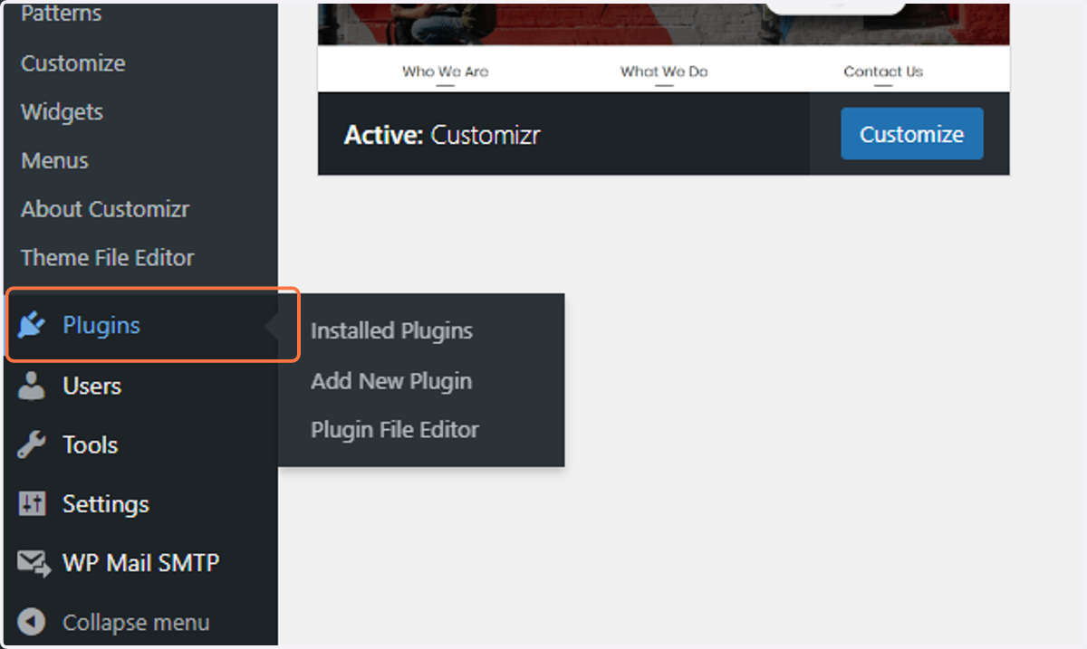Click the Active: Customizr theme name
This screenshot has height=649, width=1087.
tap(443, 135)
